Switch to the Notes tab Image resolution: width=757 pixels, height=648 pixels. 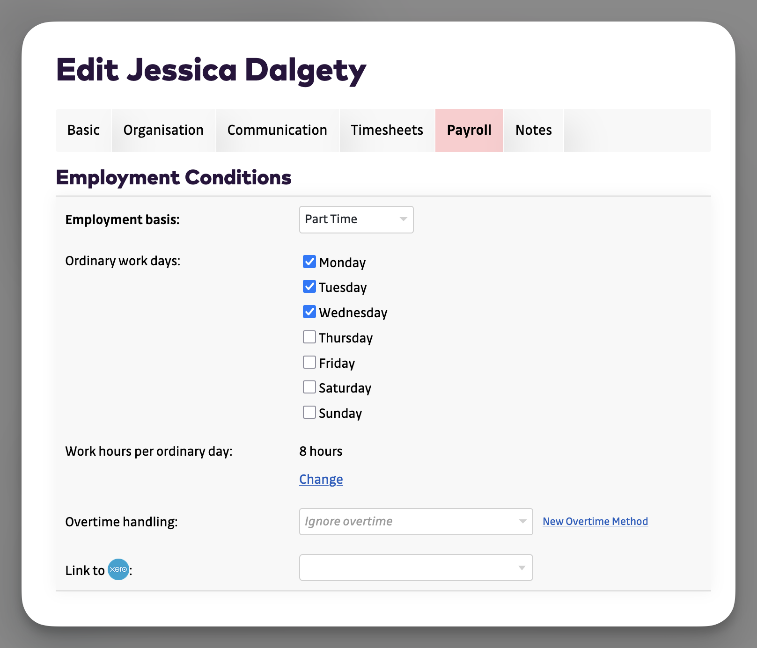pyautogui.click(x=533, y=130)
